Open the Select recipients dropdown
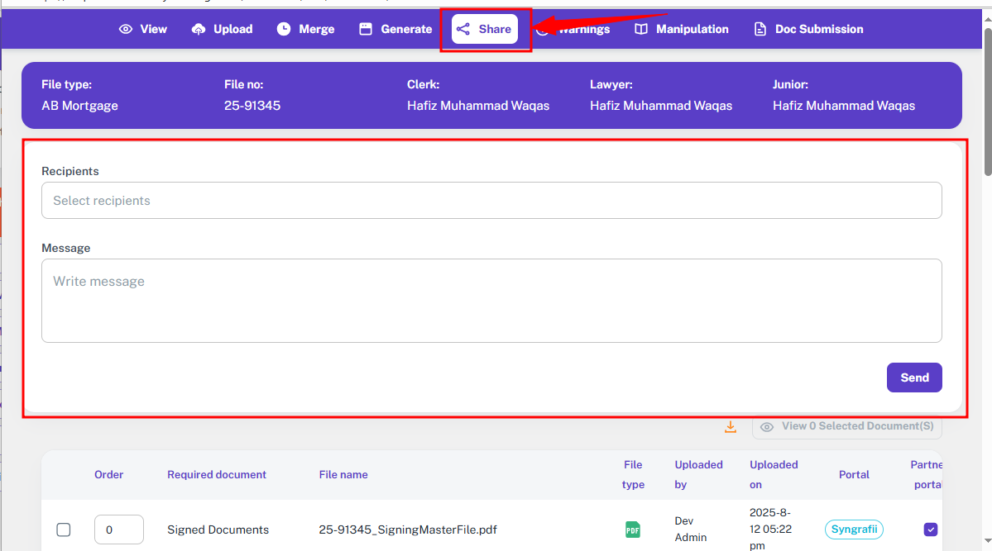Screen dimensions: 992x551 491,201
